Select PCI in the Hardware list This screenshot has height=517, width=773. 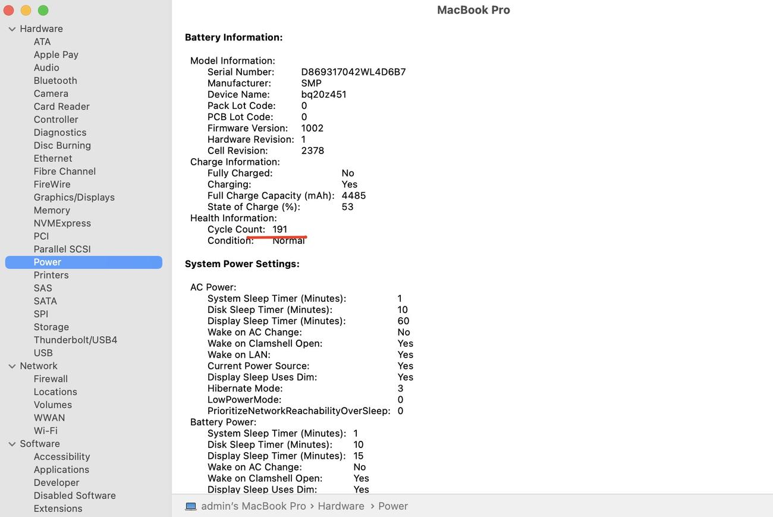click(x=41, y=236)
